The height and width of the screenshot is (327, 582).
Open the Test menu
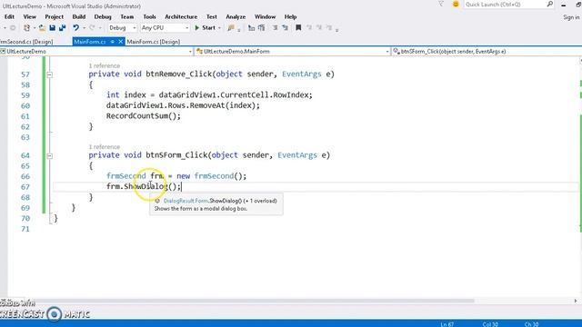tap(212, 16)
